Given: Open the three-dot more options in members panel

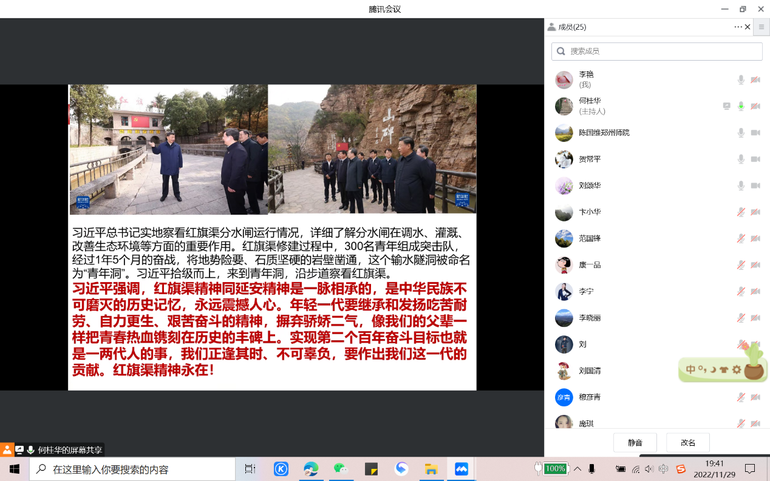Looking at the screenshot, I should coord(738,27).
